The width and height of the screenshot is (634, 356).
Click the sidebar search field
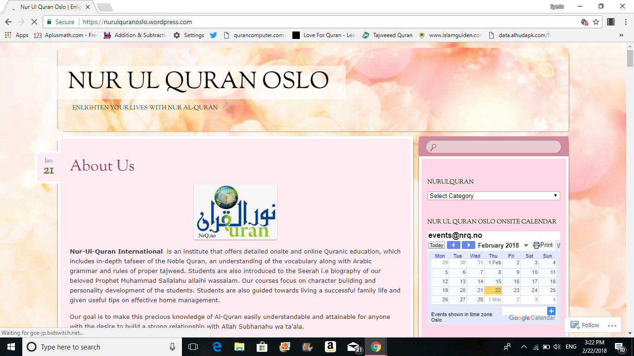493,147
